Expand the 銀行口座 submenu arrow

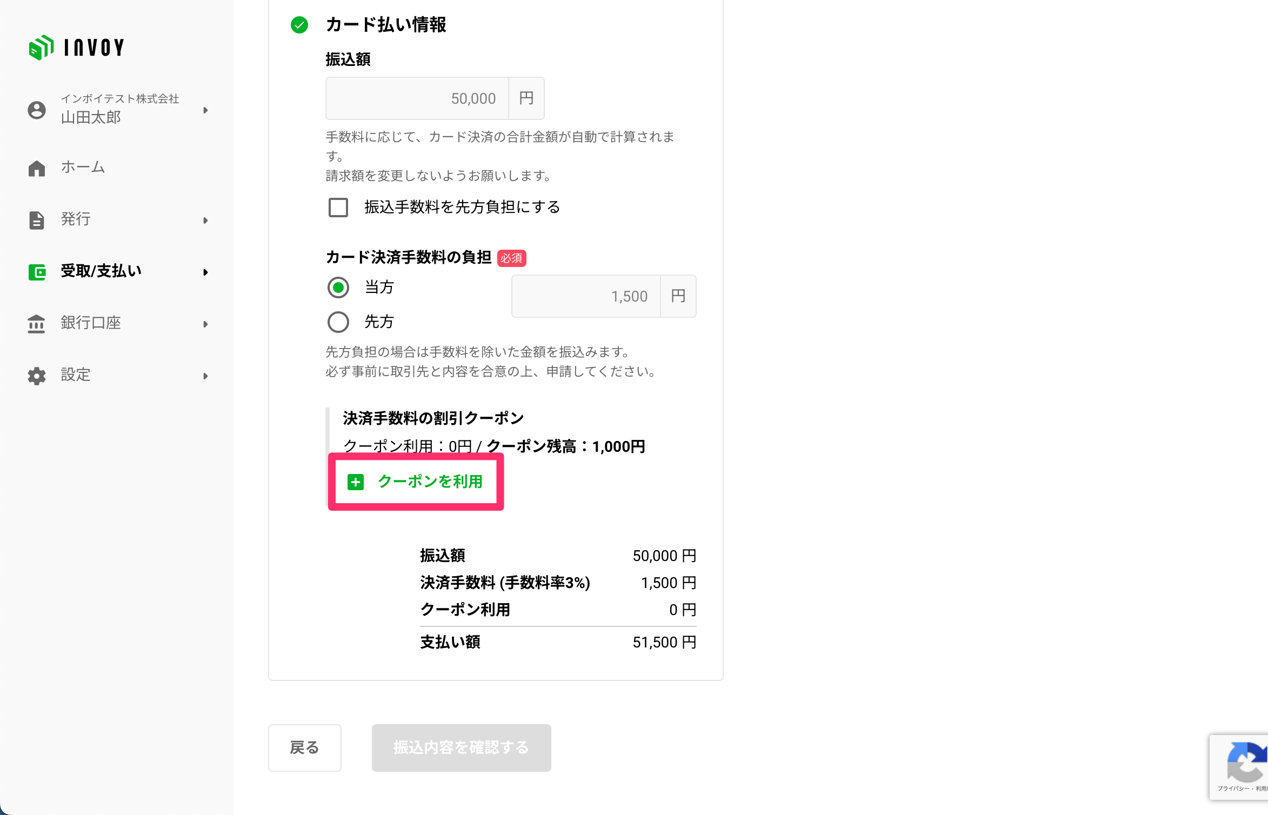coord(205,324)
